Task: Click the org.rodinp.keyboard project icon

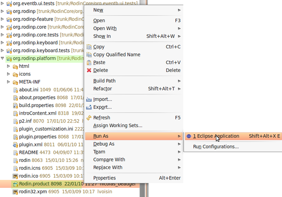Action: click(9, 43)
